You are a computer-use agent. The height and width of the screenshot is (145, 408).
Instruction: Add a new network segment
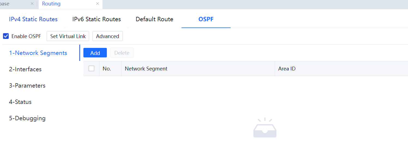pos(95,53)
